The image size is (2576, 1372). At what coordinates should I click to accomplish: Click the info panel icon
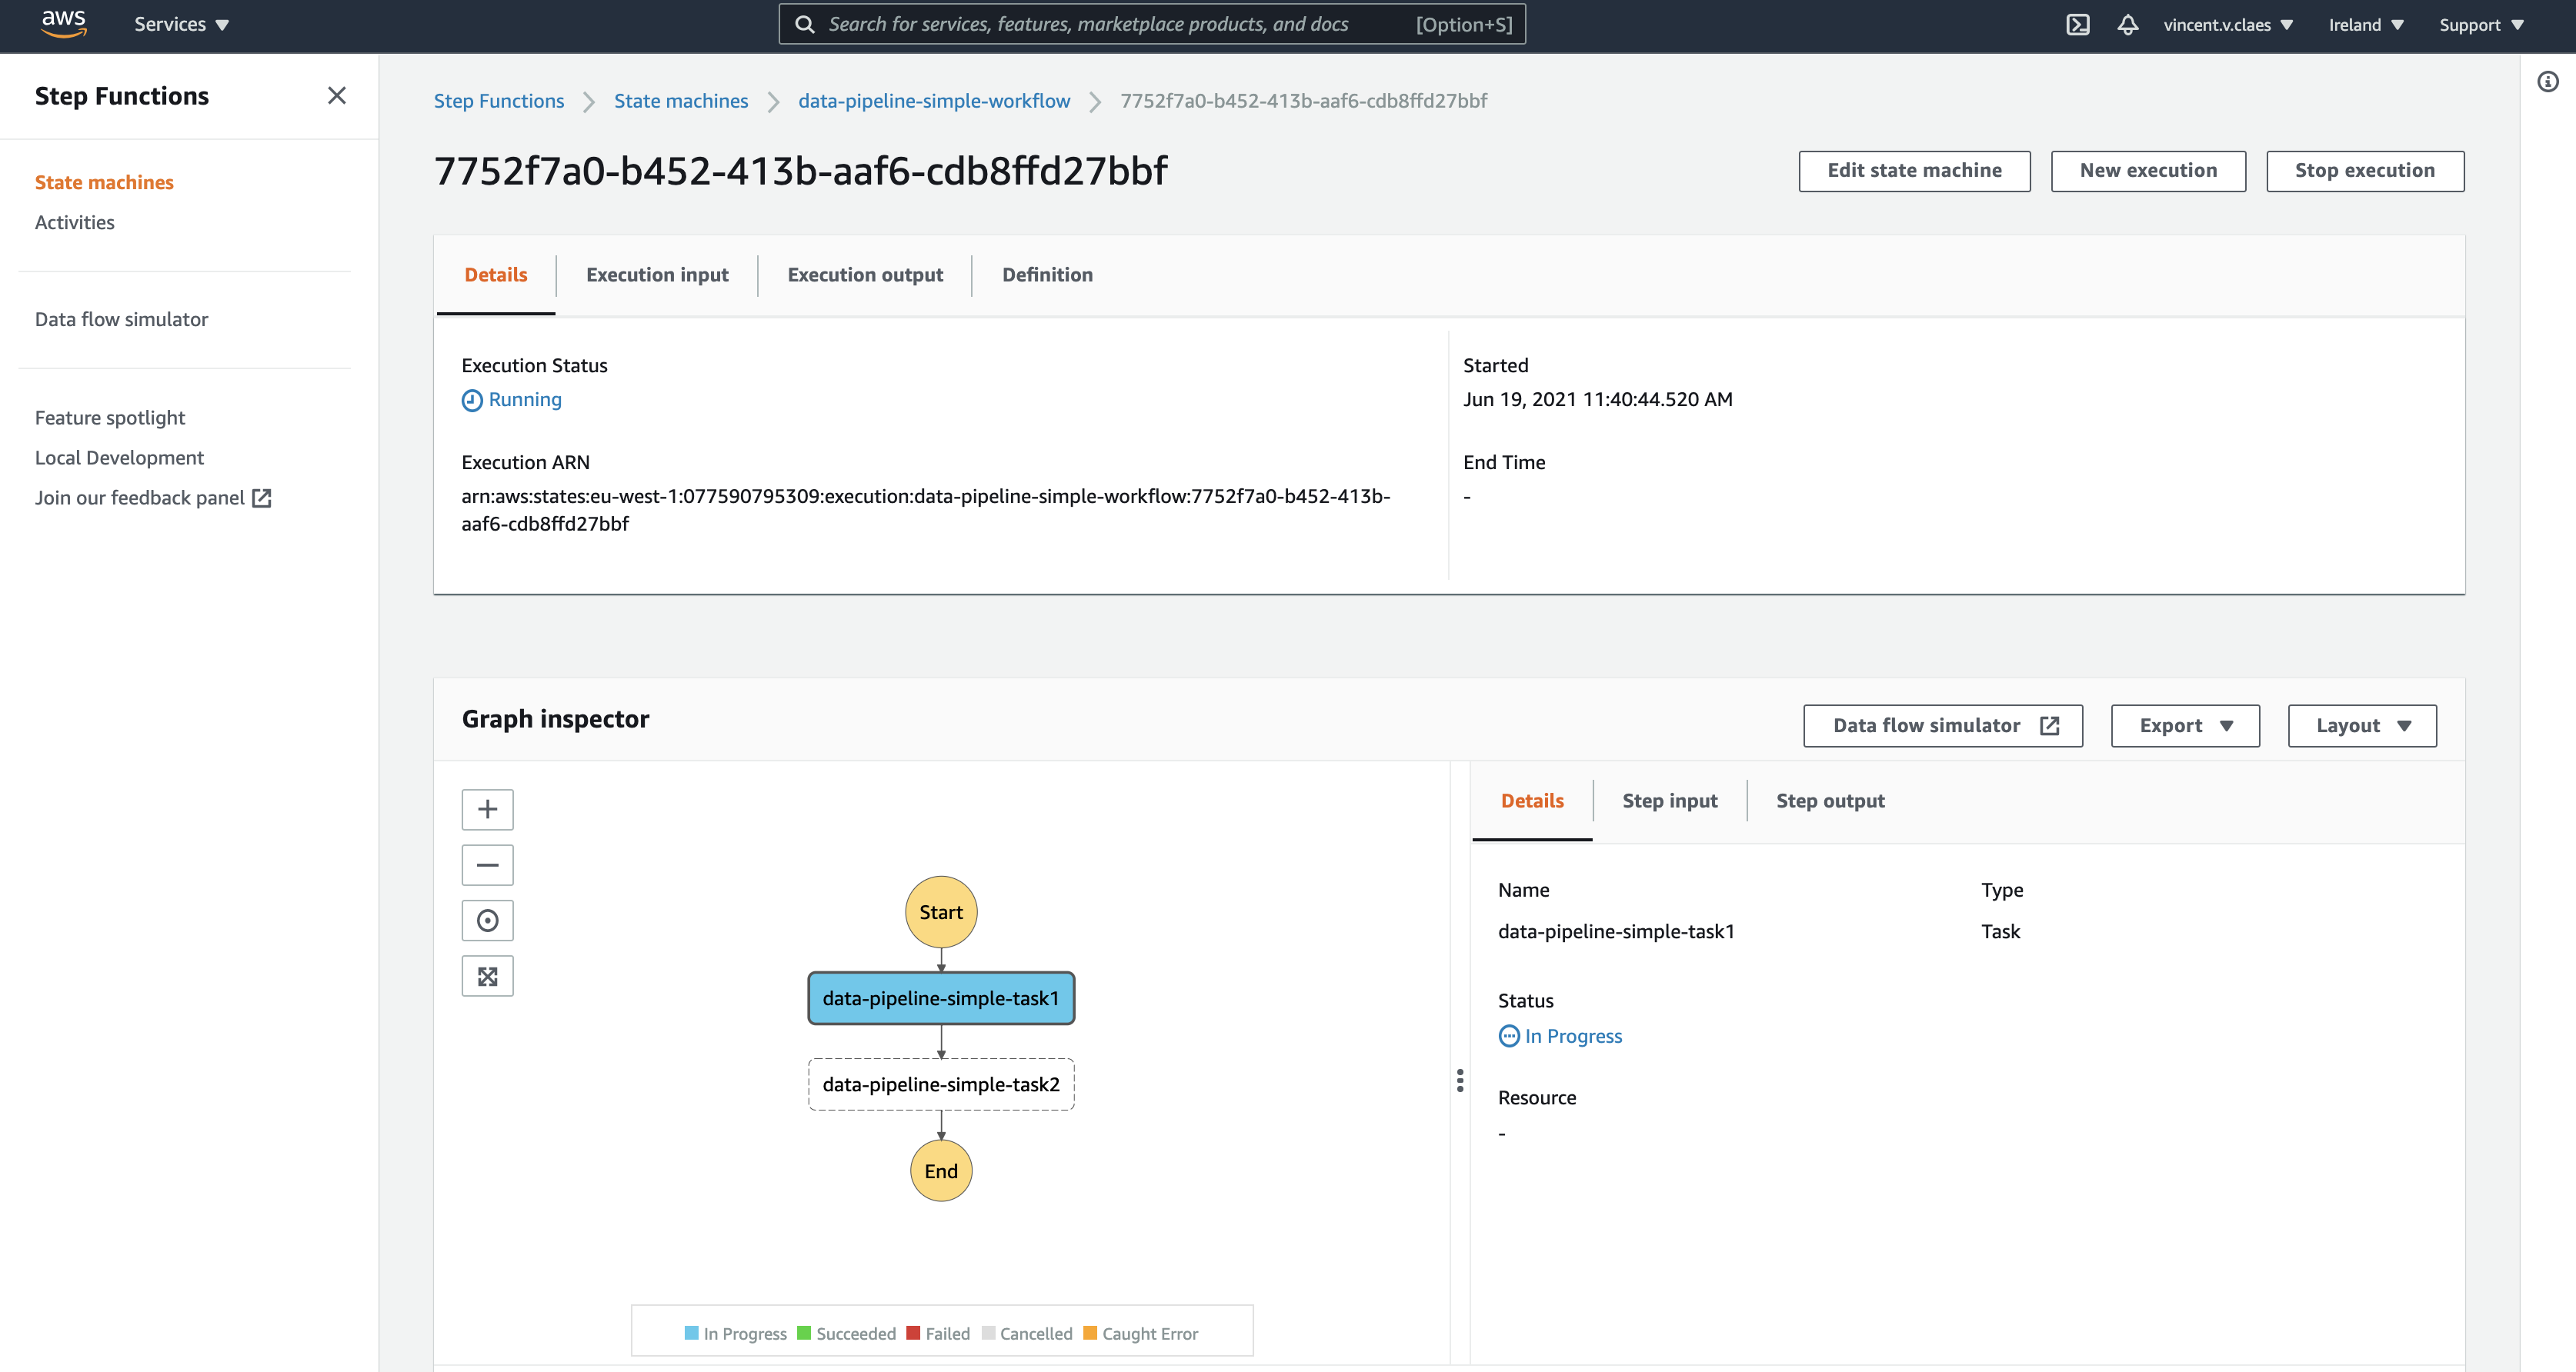click(x=2547, y=82)
